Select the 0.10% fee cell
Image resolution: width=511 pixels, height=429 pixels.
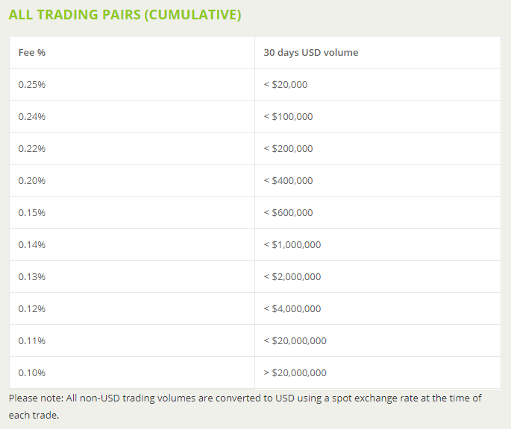click(32, 373)
